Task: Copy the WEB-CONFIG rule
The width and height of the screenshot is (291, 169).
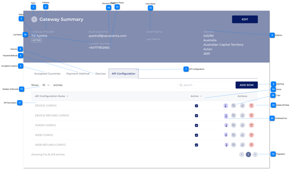Action: point(234,135)
